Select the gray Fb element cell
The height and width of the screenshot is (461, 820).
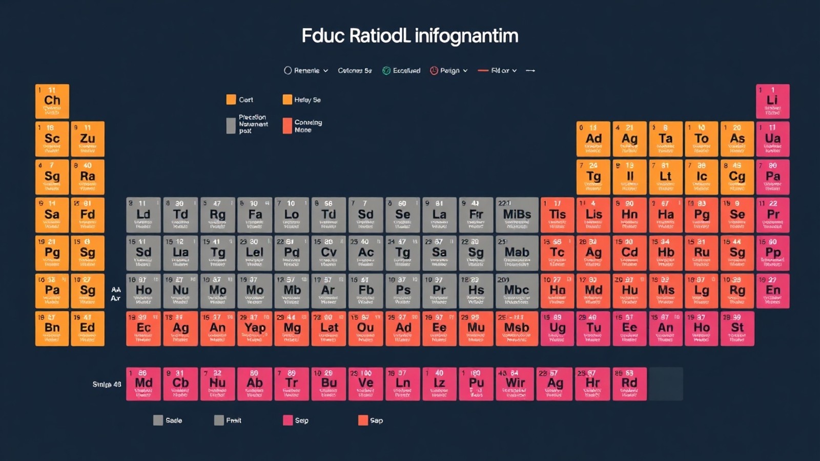coord(366,290)
